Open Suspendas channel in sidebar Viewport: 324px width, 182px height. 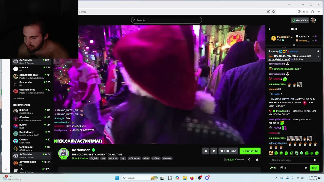tap(32, 84)
